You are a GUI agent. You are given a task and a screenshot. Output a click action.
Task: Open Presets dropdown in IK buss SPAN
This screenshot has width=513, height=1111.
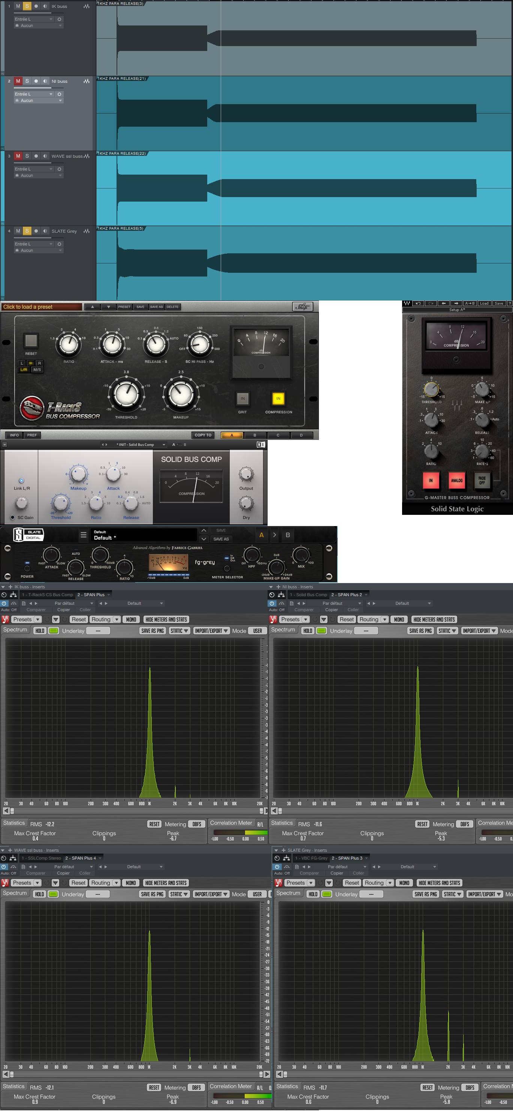(x=26, y=619)
